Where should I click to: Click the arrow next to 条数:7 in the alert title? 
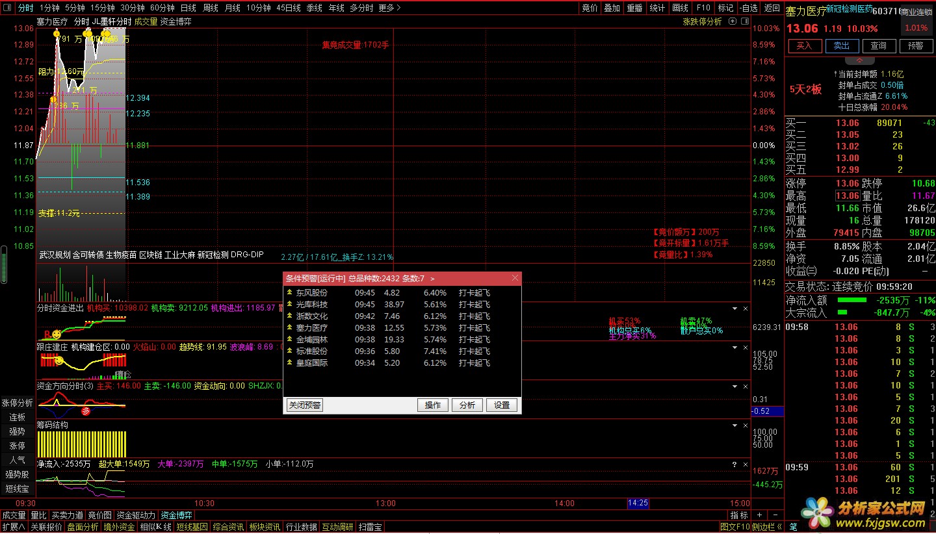point(433,278)
